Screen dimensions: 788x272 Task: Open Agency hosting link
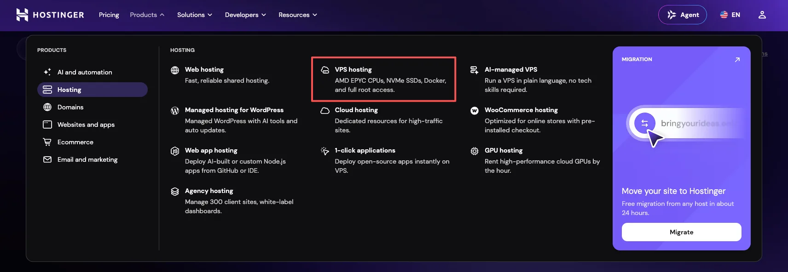tap(209, 191)
